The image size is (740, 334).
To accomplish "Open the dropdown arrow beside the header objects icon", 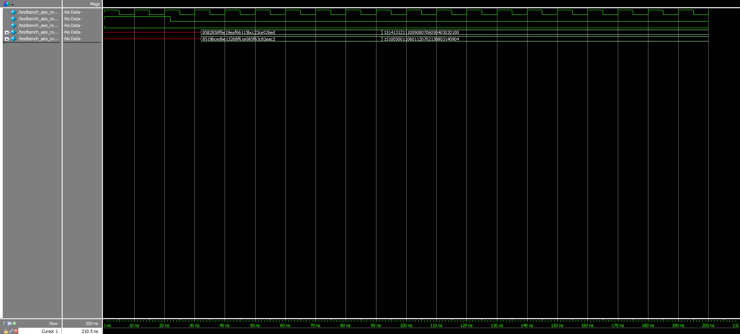I will click(12, 5).
